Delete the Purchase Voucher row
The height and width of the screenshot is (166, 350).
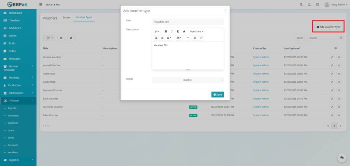[339, 107]
